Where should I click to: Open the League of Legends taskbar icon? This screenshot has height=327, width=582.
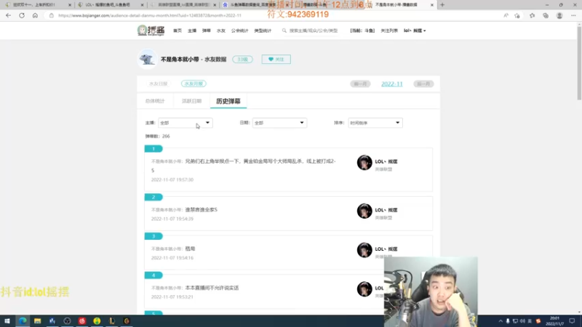pyautogui.click(x=112, y=321)
